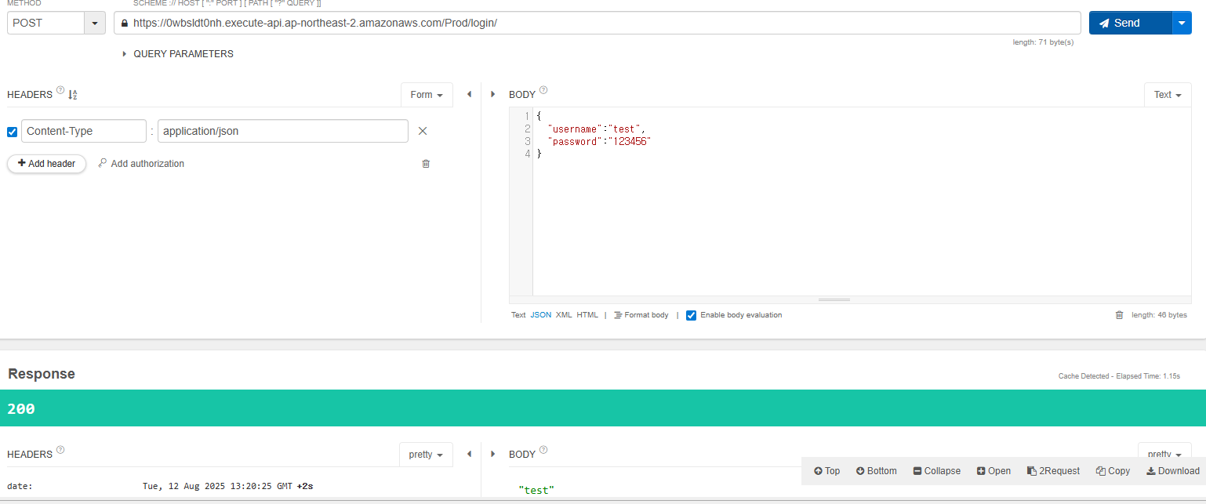Switch body format to HTML
Viewport: 1206px width, 504px height.
point(587,315)
